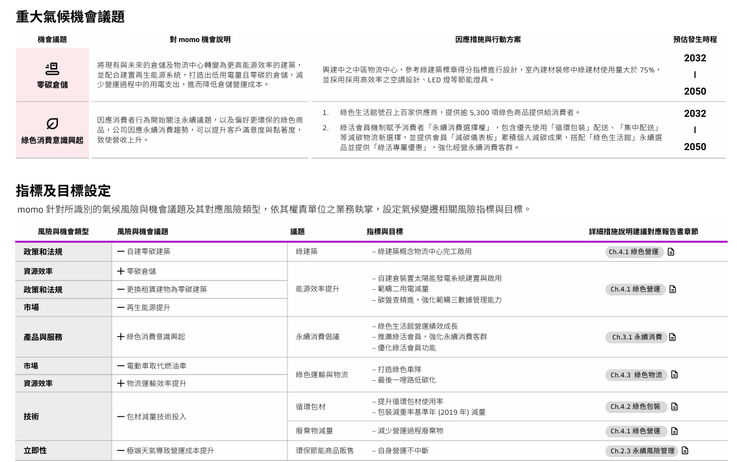Select the Ch.2.3 永續風險管理 chapter badge
Image resolution: width=737 pixels, height=462 pixels.
(x=642, y=451)
